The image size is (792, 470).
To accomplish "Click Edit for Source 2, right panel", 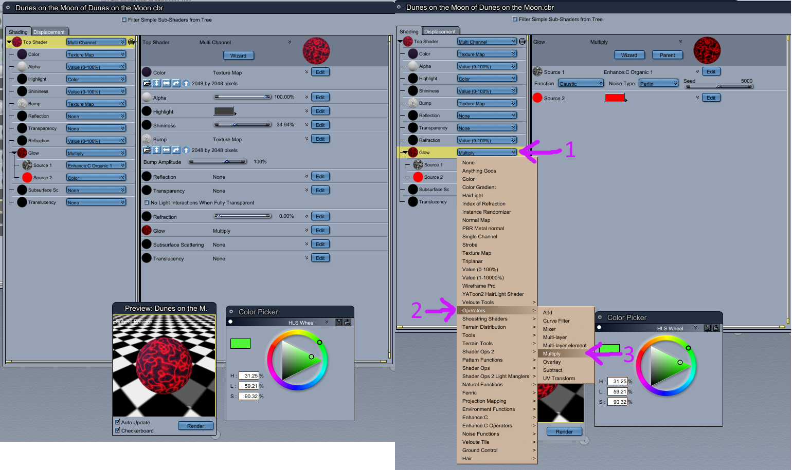I will click(711, 98).
